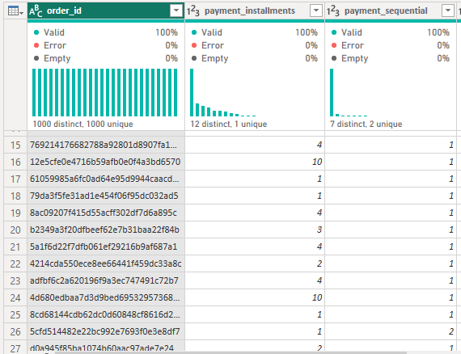The height and width of the screenshot is (354, 461).
Task: Open the payment_sequential filter dropdown
Action: (448, 11)
